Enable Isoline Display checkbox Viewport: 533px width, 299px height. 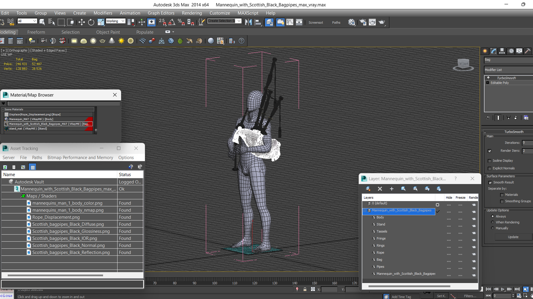click(x=489, y=161)
